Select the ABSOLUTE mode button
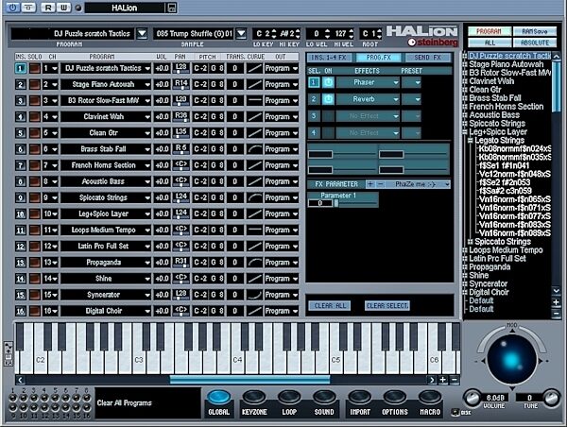This screenshot has width=567, height=427. 535,43
